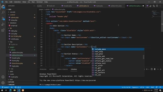The height and width of the screenshot is (92, 163).
Task: Collapse the lib folder
Action: point(11,28)
